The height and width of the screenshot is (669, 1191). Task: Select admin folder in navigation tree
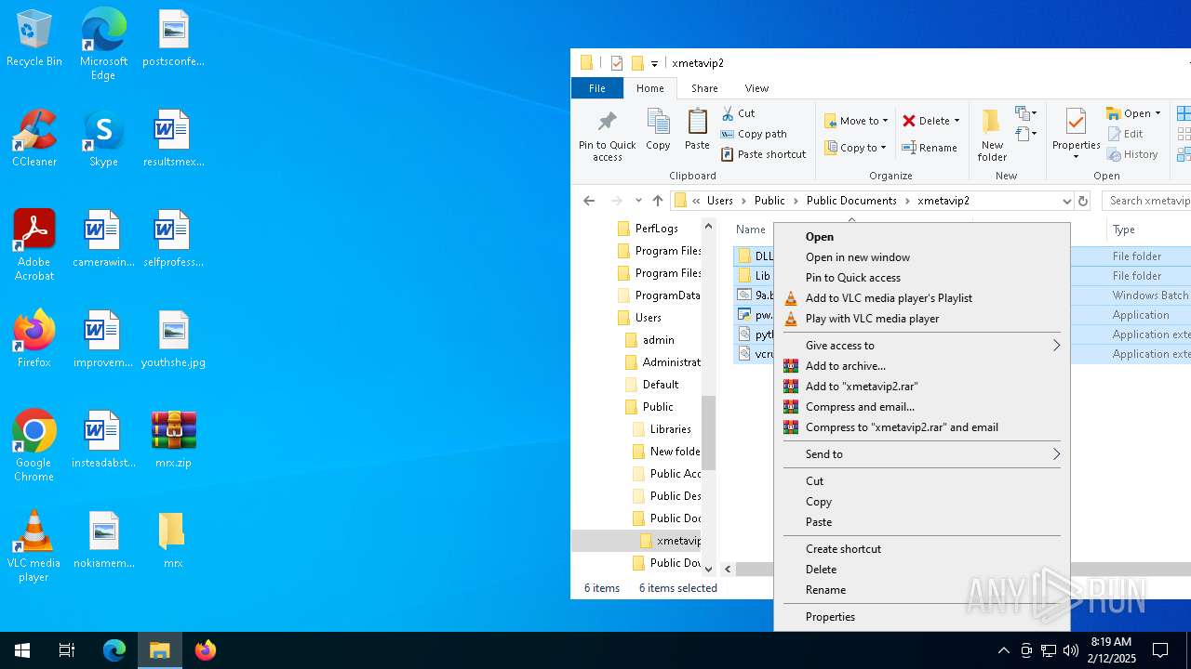pyautogui.click(x=658, y=340)
